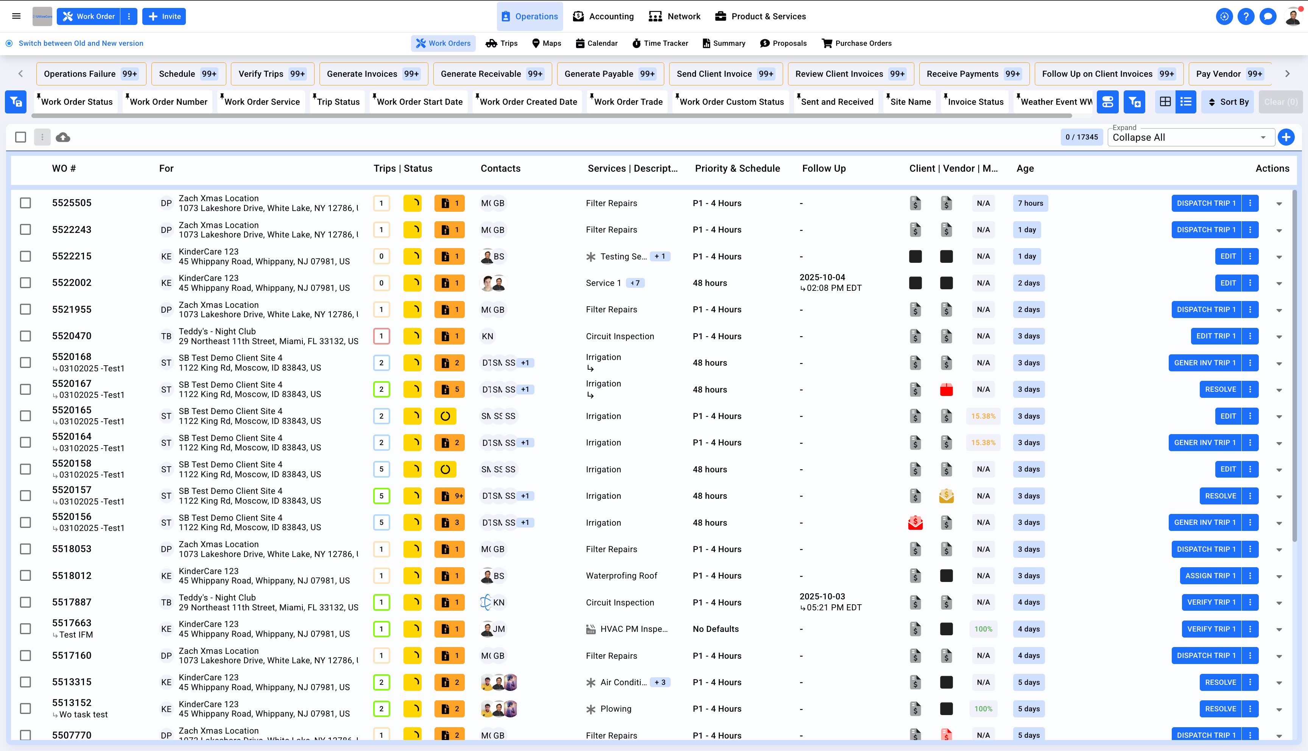
Task: Switch to grid card view icon
Action: 1165,102
